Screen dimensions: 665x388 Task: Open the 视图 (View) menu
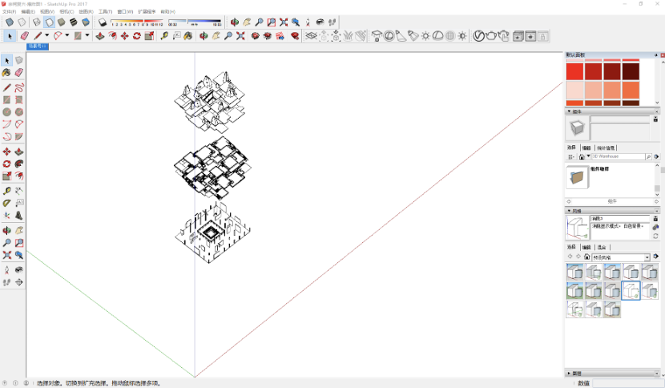coord(47,11)
